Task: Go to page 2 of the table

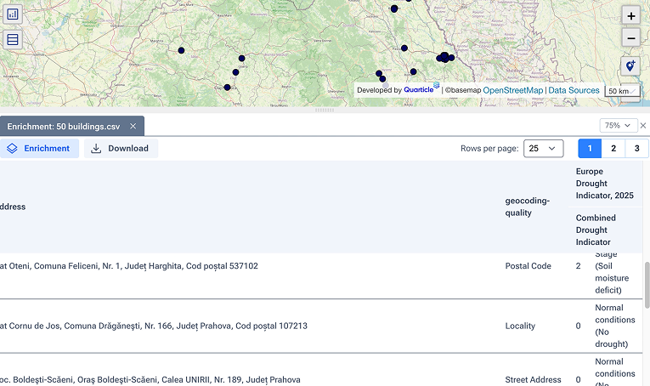Action: tap(613, 149)
